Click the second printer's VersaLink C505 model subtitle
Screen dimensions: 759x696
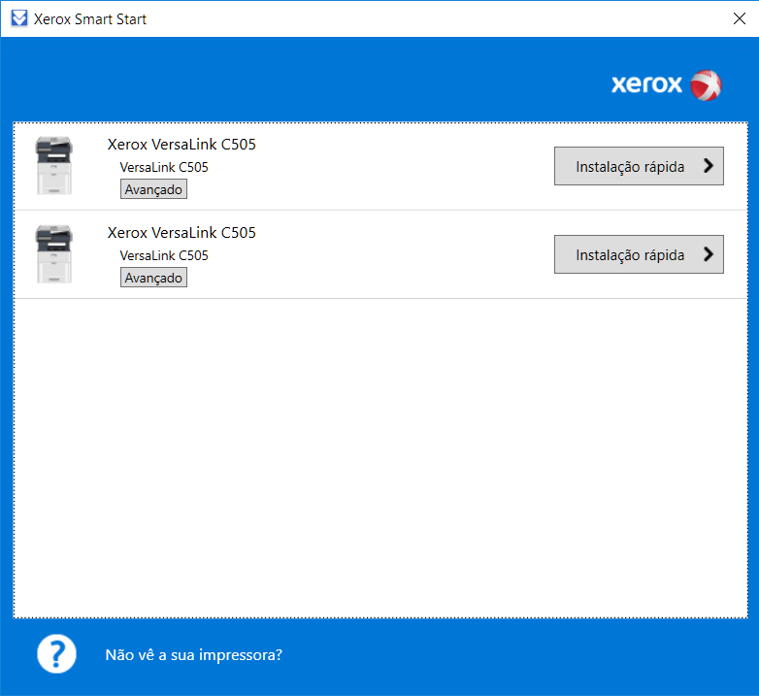[x=164, y=255]
